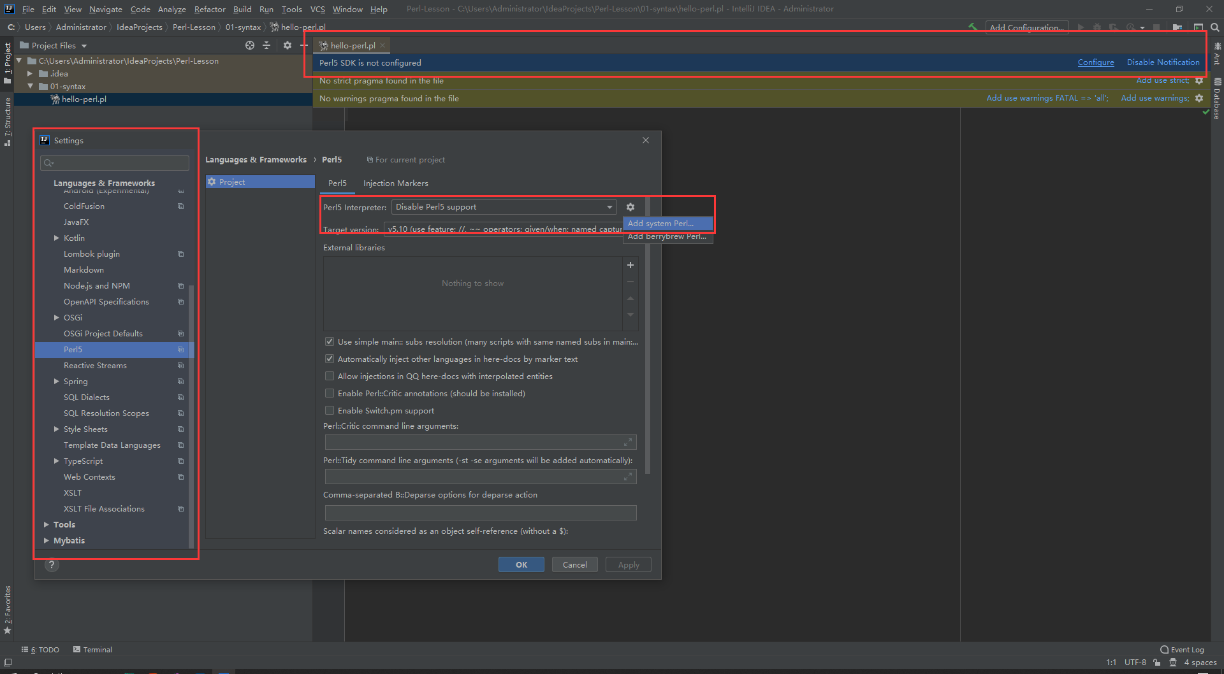The width and height of the screenshot is (1224, 674).
Task: Click the locate target icon in Project panel
Action: coord(250,45)
